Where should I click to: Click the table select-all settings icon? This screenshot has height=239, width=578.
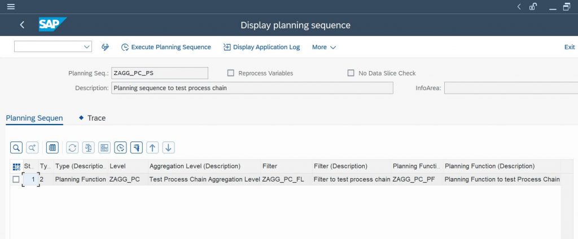16,167
